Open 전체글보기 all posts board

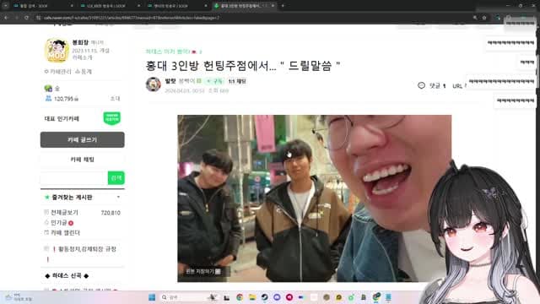(x=64, y=212)
